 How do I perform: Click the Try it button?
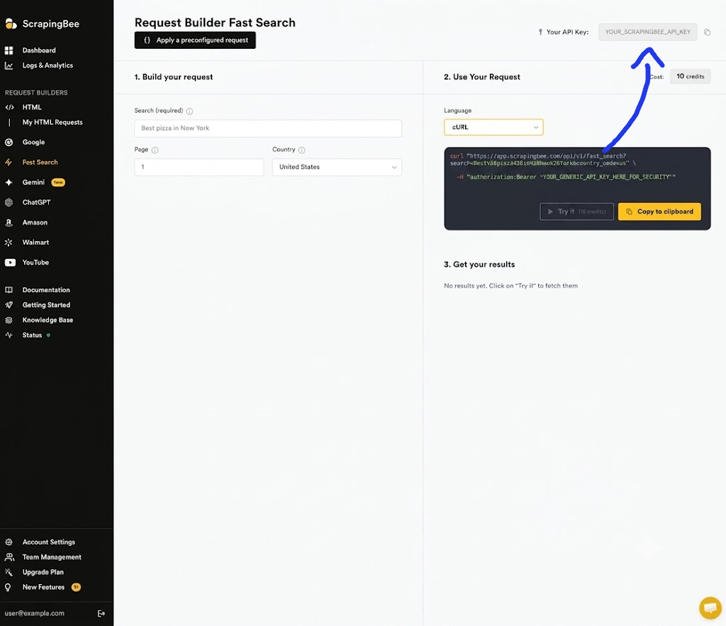576,211
